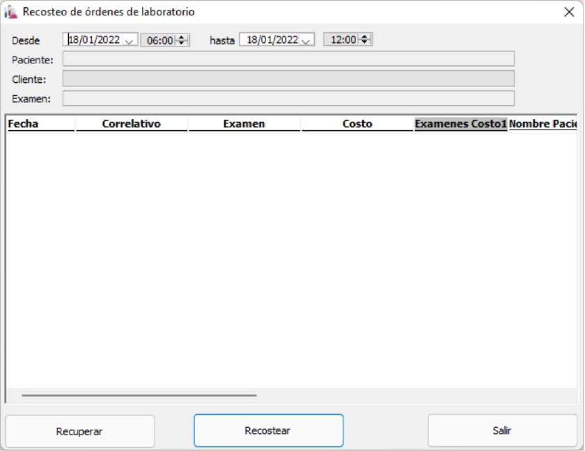Close the Recosteo de órdenes window
The image size is (585, 451).
coord(568,12)
